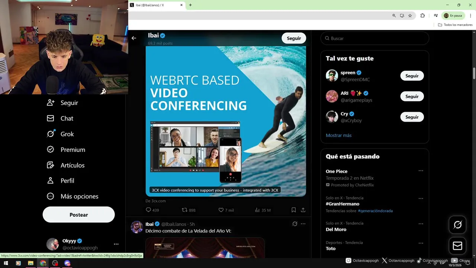Follow ARI with Seguir button
This screenshot has width=476, height=268.
point(412,96)
